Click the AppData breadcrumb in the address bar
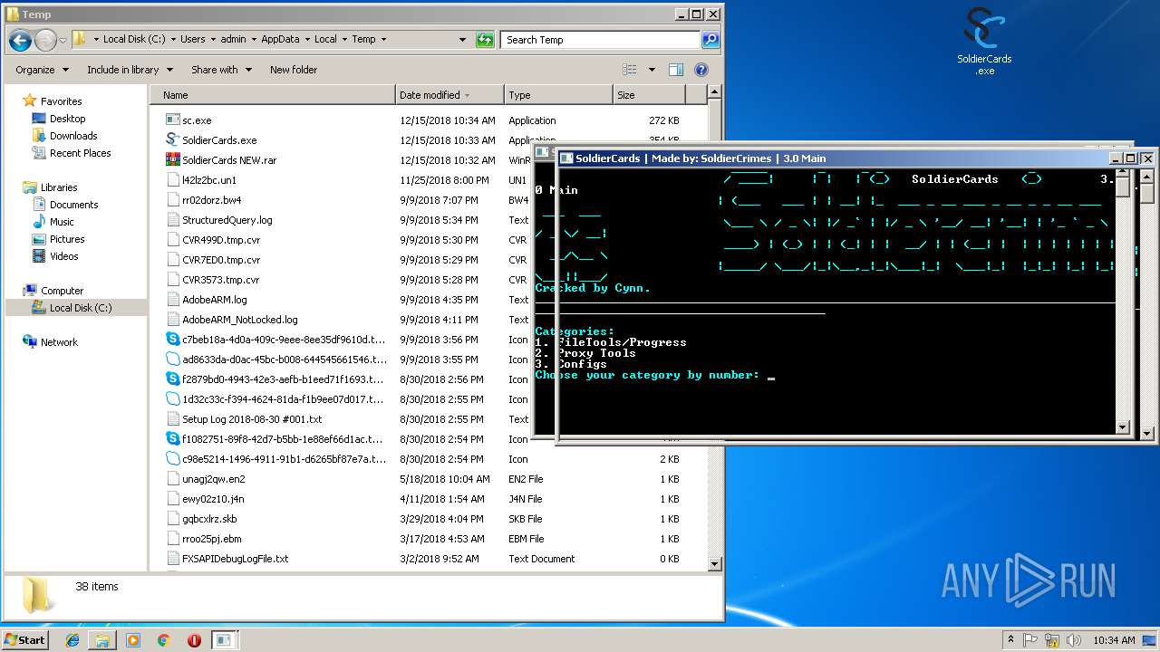The image size is (1160, 652). 280,39
